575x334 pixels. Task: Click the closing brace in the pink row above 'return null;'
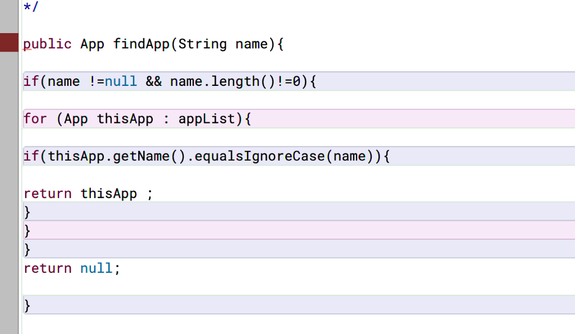click(27, 231)
